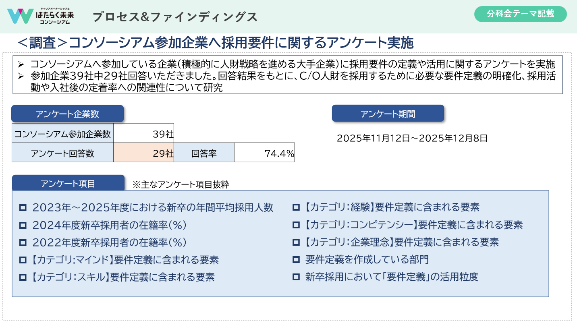Click checkbox beside 2022年度新卒採用者の在籍率

[23, 242]
